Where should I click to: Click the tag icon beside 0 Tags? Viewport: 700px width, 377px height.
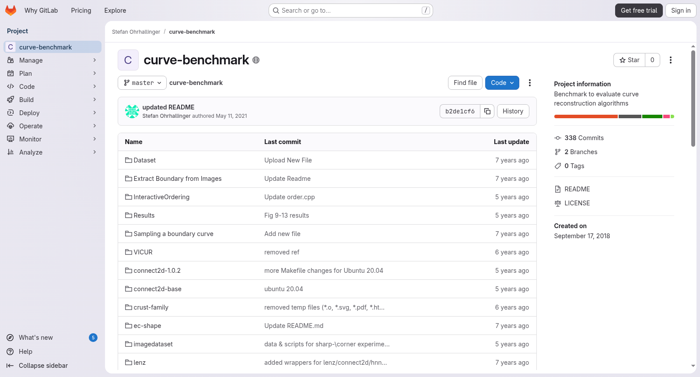click(x=558, y=166)
